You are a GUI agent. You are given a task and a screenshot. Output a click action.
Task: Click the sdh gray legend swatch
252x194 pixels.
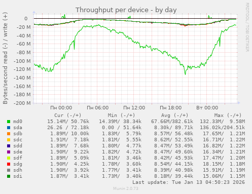tap(9, 170)
